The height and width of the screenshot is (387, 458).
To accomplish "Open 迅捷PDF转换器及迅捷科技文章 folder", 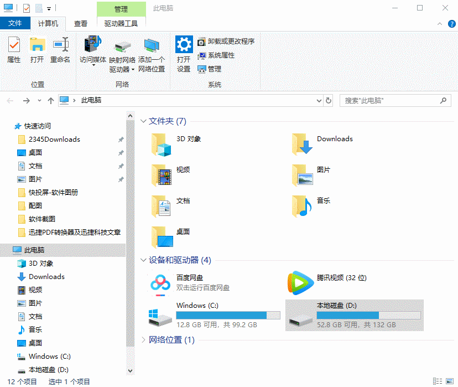I will click(x=75, y=233).
